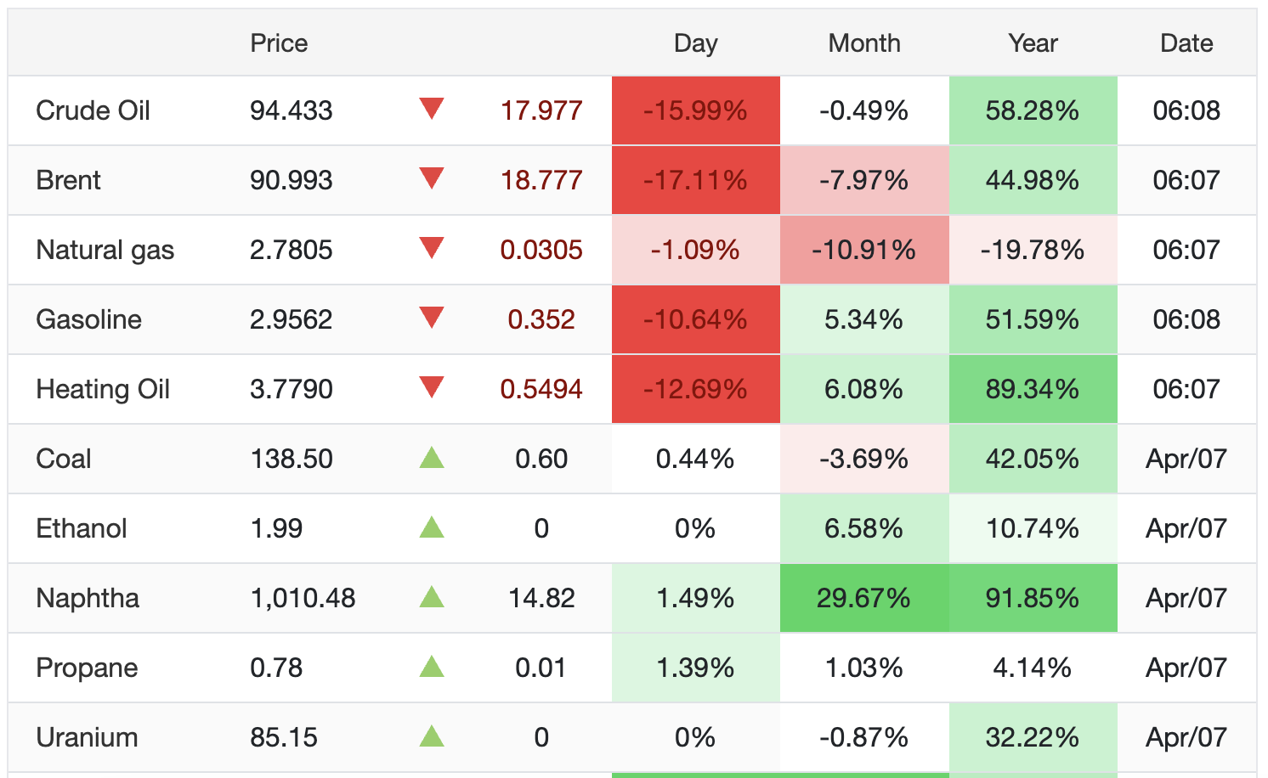Click the red down arrow for Crude Oil
The width and height of the screenshot is (1268, 778).
coord(432,109)
